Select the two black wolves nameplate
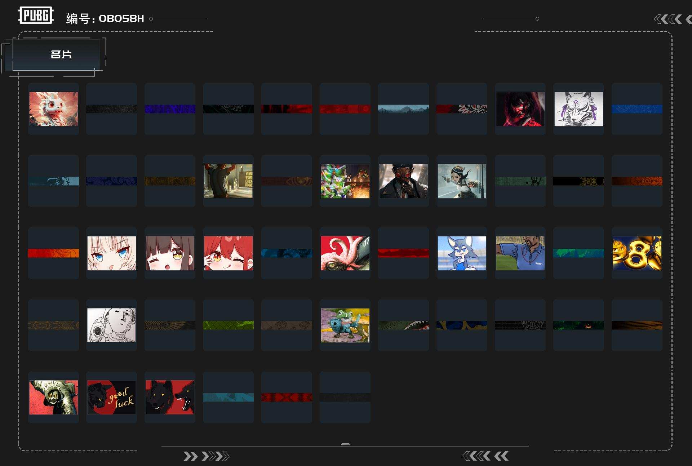 pos(170,397)
